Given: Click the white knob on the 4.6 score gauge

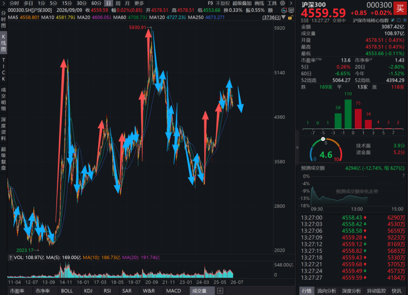Looking at the screenshot, I should 323,139.
